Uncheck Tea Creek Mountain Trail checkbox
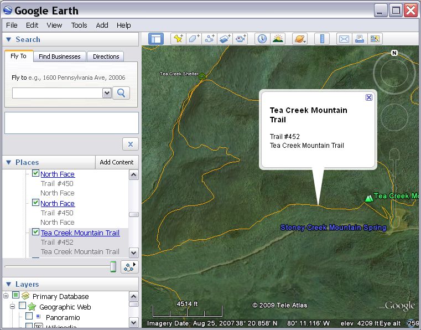Image resolution: width=421 pixels, height=330 pixels. (35, 231)
